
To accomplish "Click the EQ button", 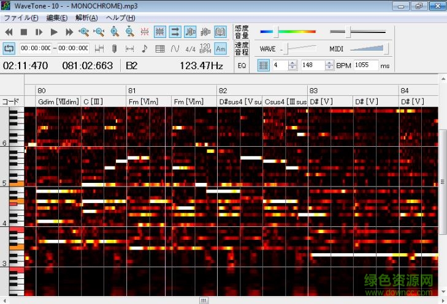I will coord(242,65).
